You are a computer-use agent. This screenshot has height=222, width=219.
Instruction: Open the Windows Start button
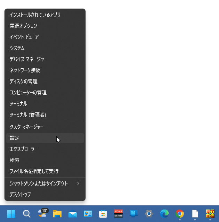click(11, 214)
